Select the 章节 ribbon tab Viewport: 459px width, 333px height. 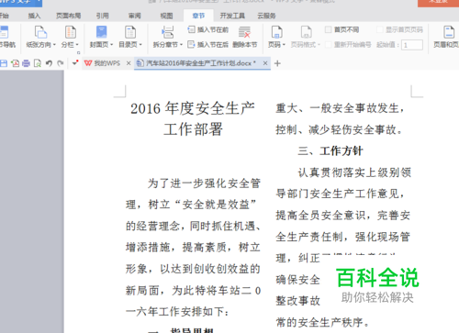coord(198,16)
